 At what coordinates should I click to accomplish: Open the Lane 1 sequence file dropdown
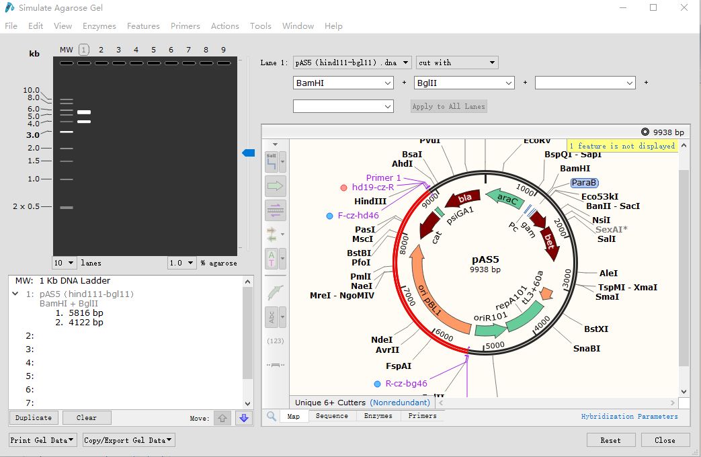click(352, 63)
